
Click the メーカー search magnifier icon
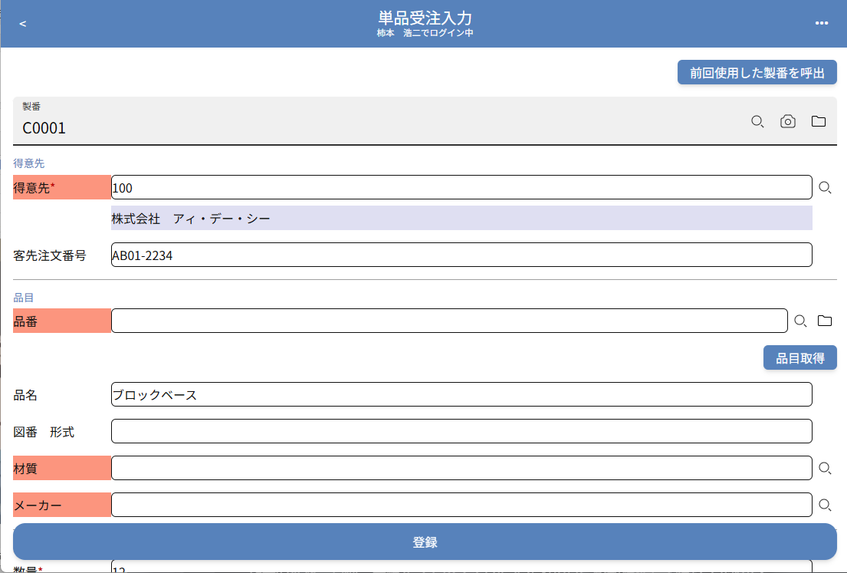point(825,505)
